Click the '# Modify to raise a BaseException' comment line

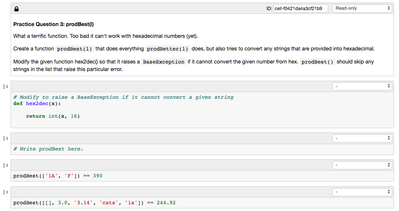click(x=124, y=98)
